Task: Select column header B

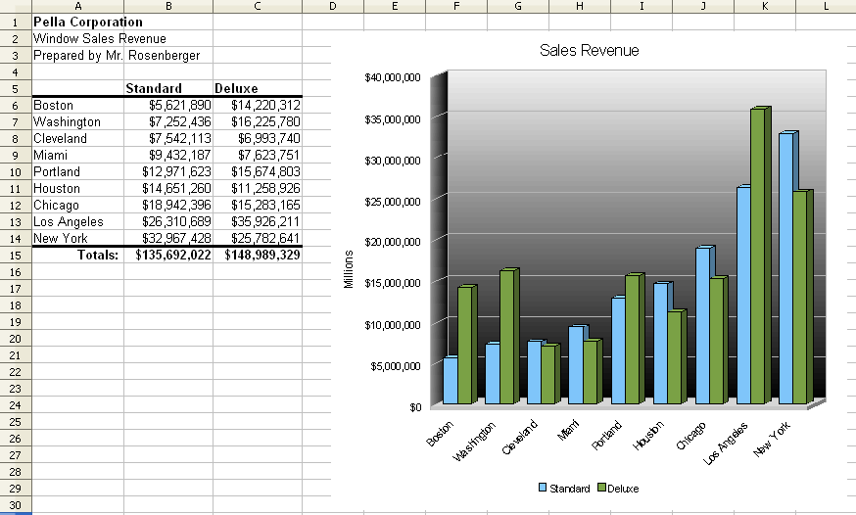Action: point(168,7)
